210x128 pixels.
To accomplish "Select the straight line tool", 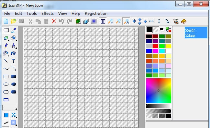I will coord(6,61).
